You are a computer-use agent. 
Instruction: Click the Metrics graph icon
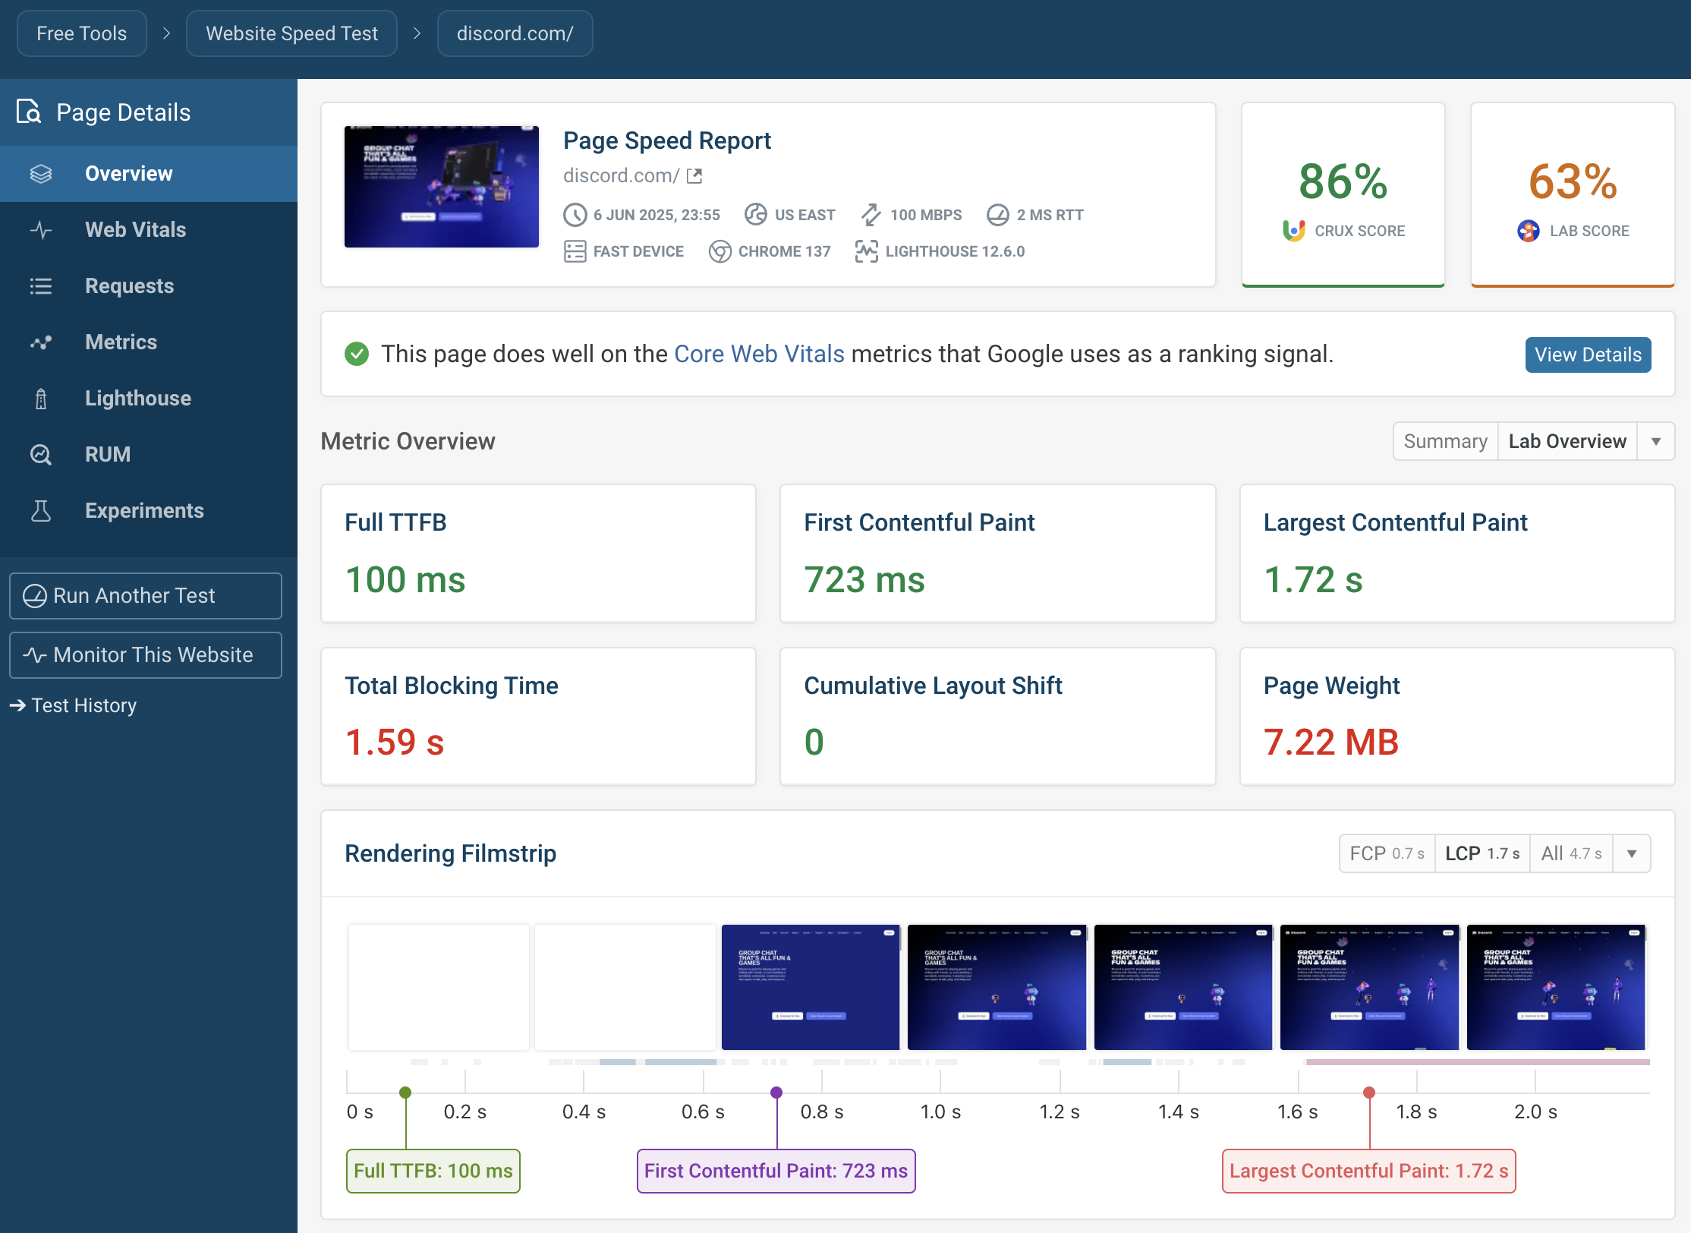(41, 342)
